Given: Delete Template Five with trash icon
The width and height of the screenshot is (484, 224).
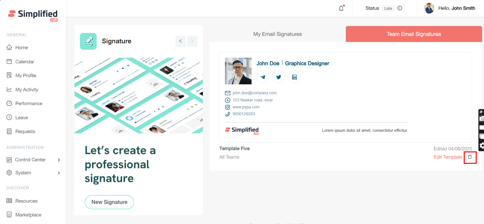Looking at the screenshot, I should pyautogui.click(x=470, y=157).
